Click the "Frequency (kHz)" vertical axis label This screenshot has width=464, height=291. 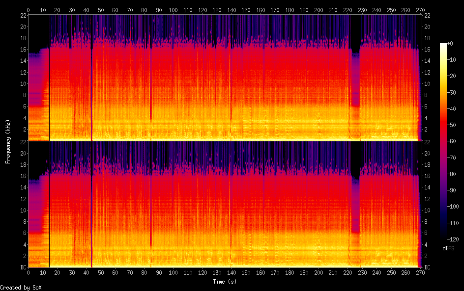click(8, 141)
